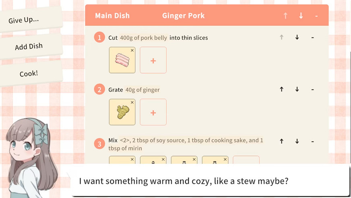351x198 pixels.
Task: Select the pork belly ingredient tile
Action: point(122,61)
